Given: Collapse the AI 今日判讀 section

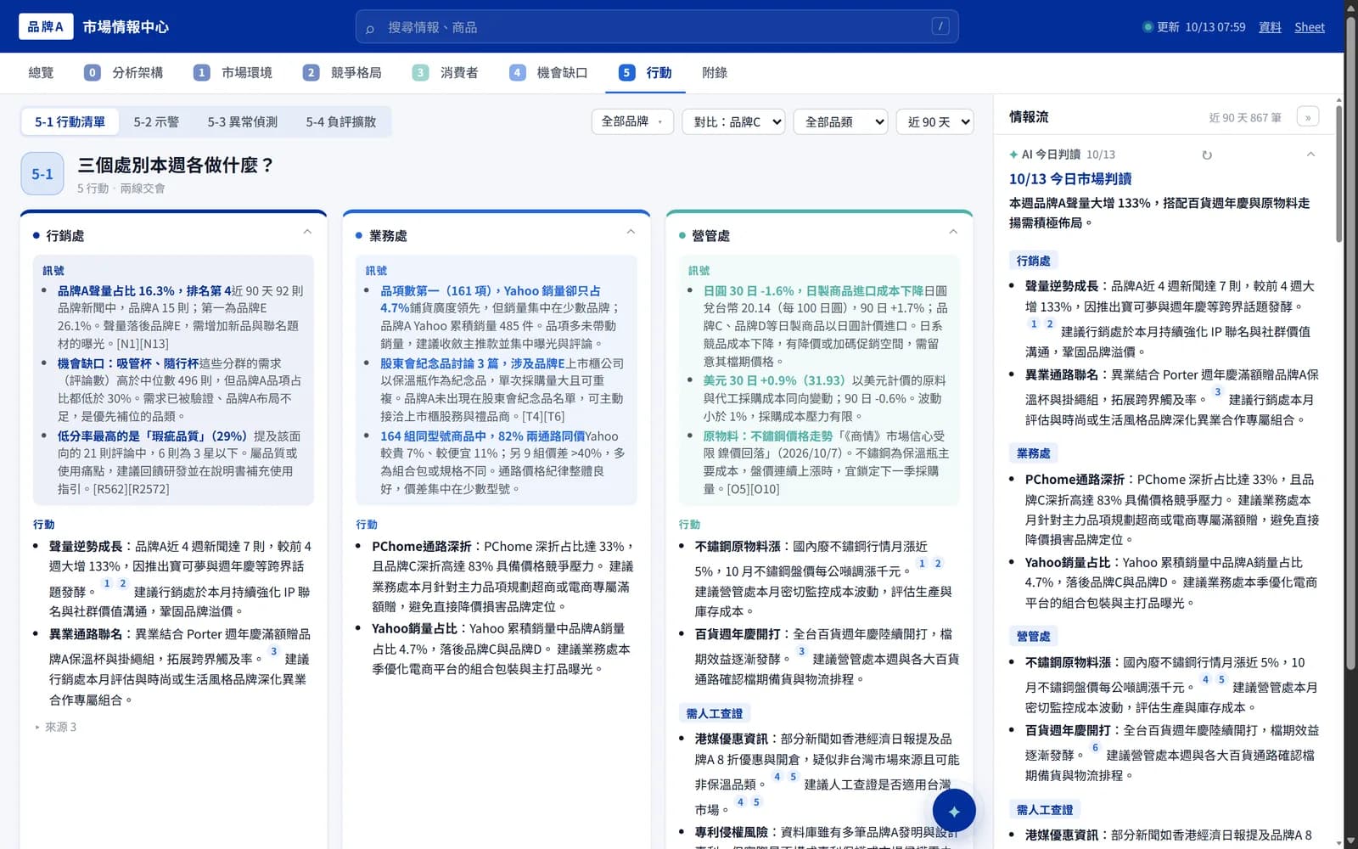Looking at the screenshot, I should tap(1310, 155).
